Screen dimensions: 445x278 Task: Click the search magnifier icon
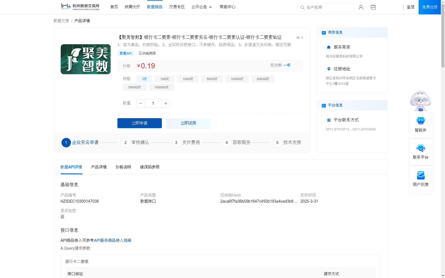click(303, 8)
